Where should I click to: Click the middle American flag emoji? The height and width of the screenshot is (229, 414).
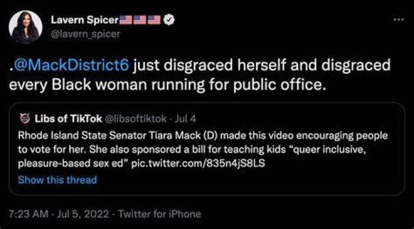[x=140, y=20]
